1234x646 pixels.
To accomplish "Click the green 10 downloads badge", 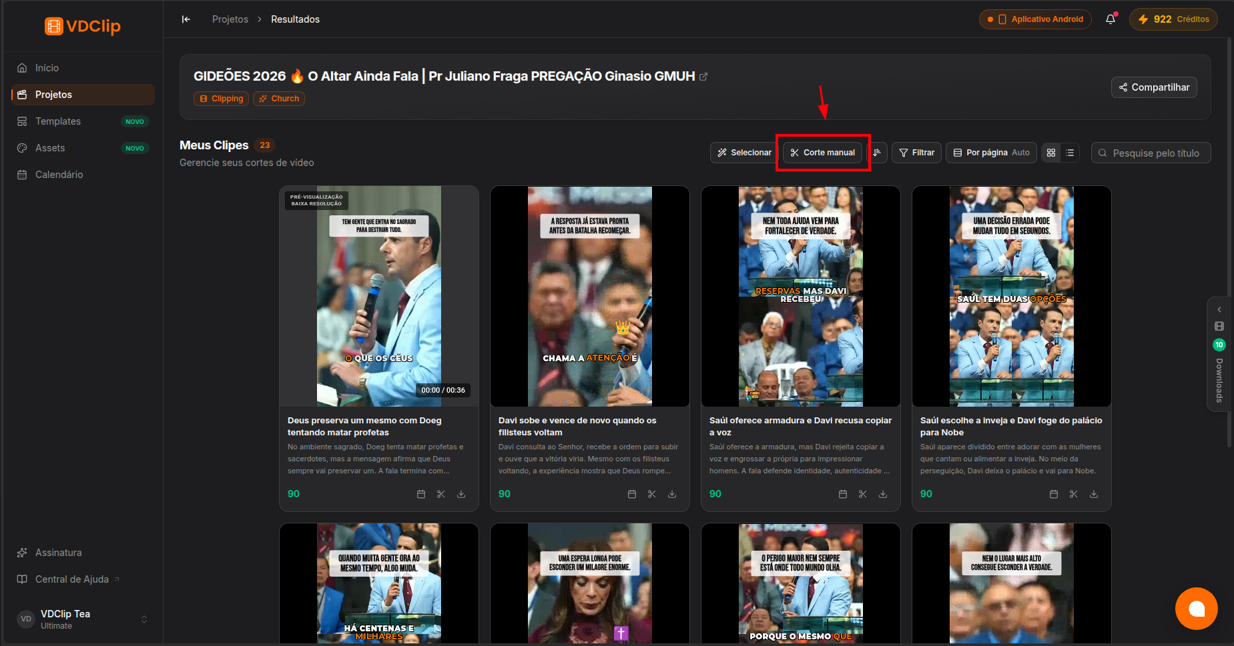I will [1219, 345].
